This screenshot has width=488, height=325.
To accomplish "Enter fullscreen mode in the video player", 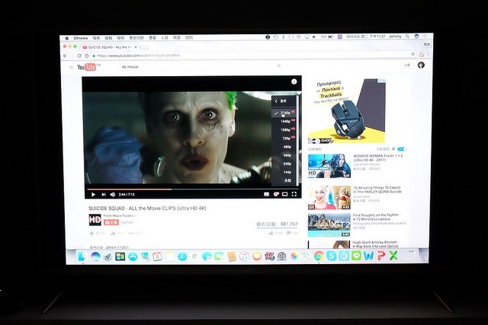I will tap(295, 195).
